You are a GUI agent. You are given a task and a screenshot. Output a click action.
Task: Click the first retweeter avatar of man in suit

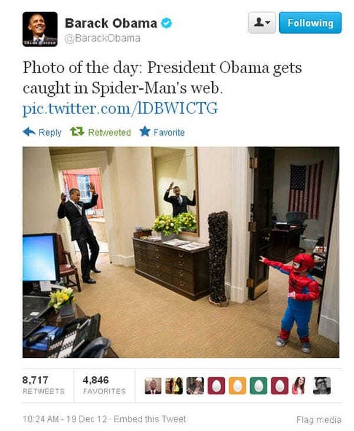(153, 386)
